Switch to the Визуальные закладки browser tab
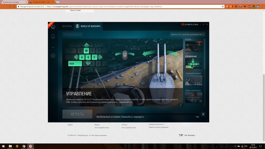 coord(14,2)
